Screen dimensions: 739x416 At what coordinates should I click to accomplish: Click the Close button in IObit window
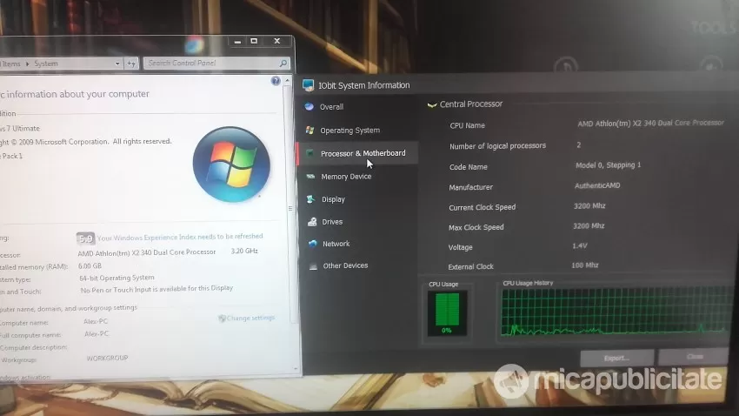(695, 357)
